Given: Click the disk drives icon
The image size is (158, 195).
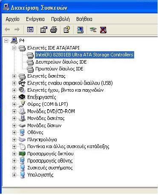Looking at the screenshot, I should tap(22, 125).
